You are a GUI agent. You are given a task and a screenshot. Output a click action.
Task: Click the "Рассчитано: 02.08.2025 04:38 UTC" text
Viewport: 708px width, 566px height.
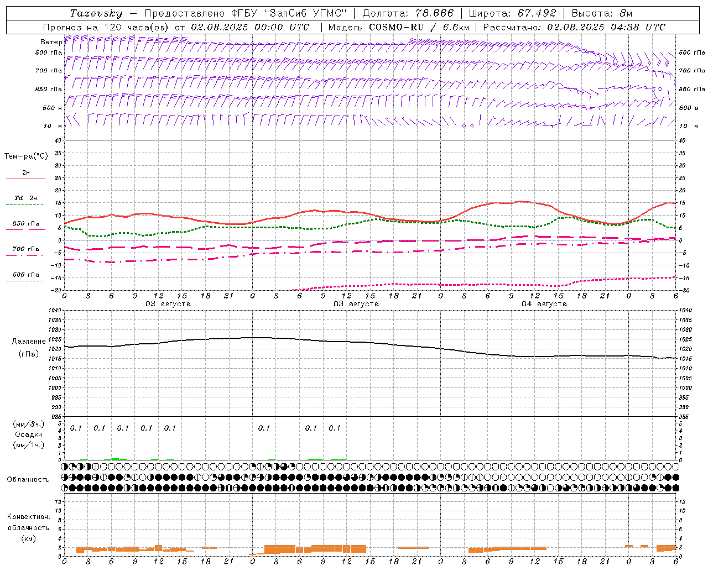pos(574,27)
